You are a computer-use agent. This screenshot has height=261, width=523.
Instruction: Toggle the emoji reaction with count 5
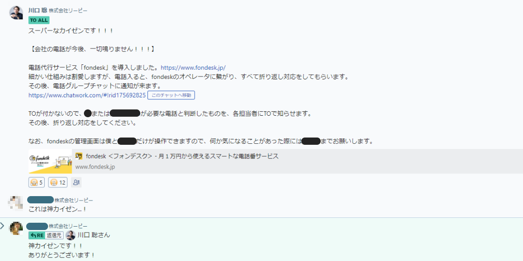37,183
